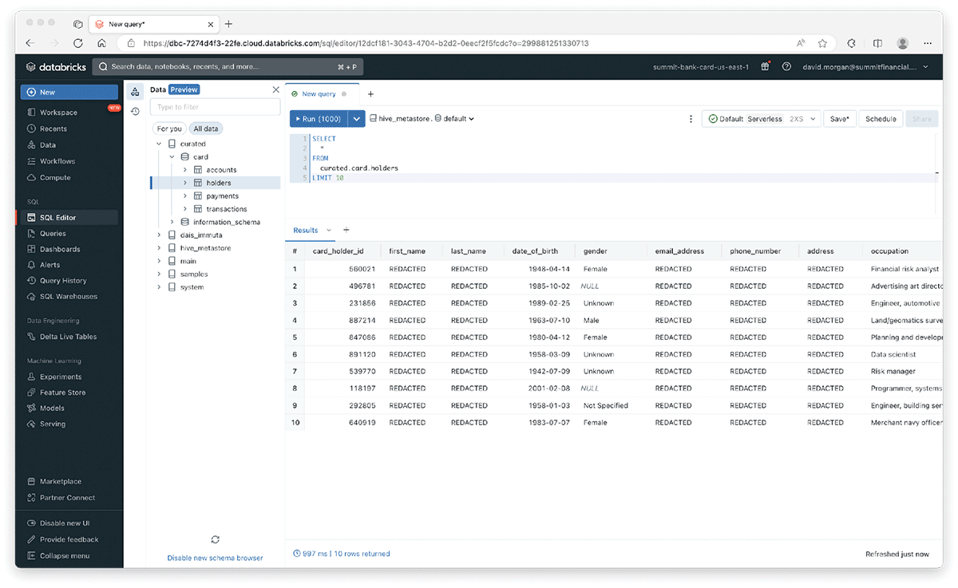The image size is (958, 588).
Task: Open the kebab menu in query toolbar
Action: 691,119
